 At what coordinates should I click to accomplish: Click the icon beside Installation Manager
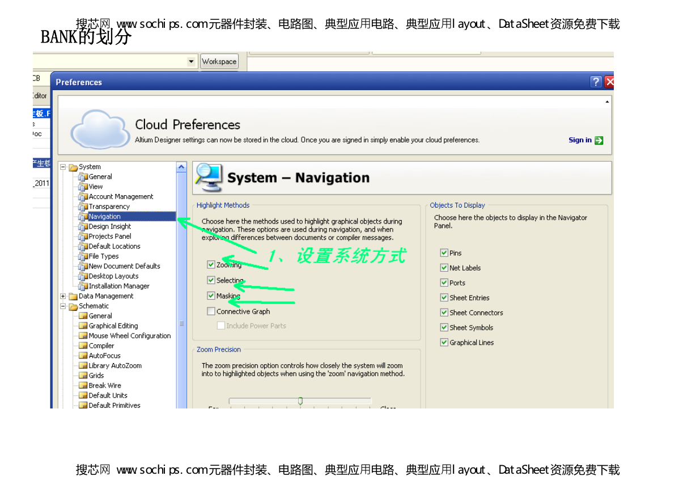pyautogui.click(x=83, y=286)
